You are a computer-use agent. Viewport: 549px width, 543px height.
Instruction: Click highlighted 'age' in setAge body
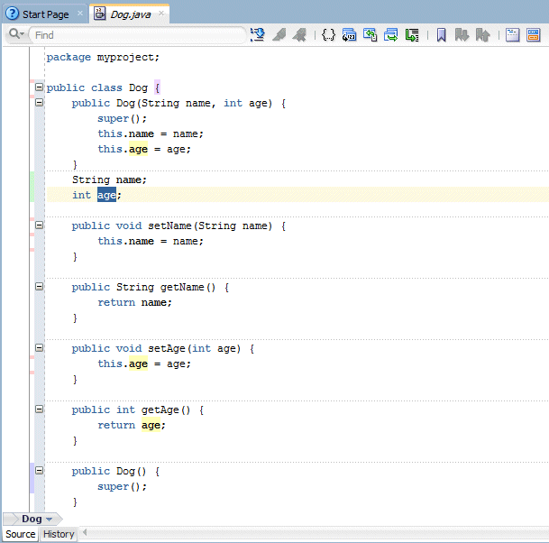coord(138,364)
